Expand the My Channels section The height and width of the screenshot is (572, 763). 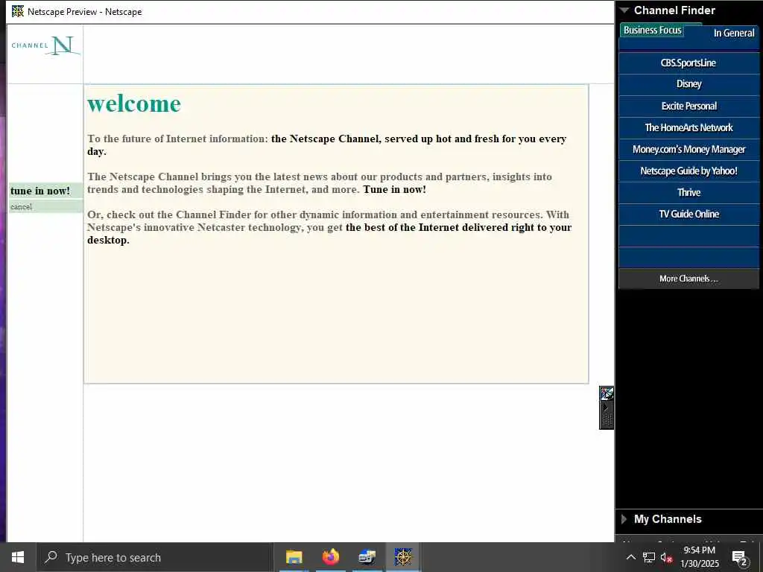pos(624,519)
